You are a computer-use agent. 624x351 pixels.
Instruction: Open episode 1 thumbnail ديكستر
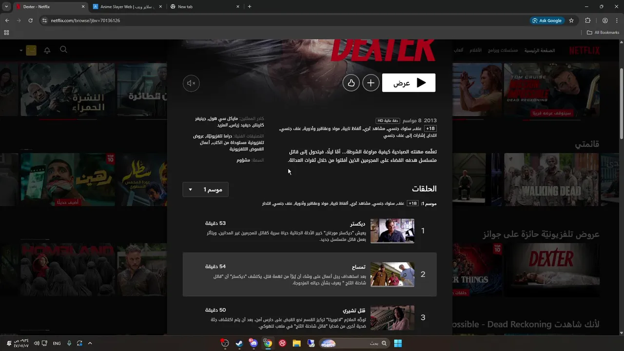(x=392, y=231)
